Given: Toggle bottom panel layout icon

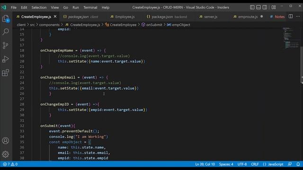Looking at the screenshot, I should (258, 8).
